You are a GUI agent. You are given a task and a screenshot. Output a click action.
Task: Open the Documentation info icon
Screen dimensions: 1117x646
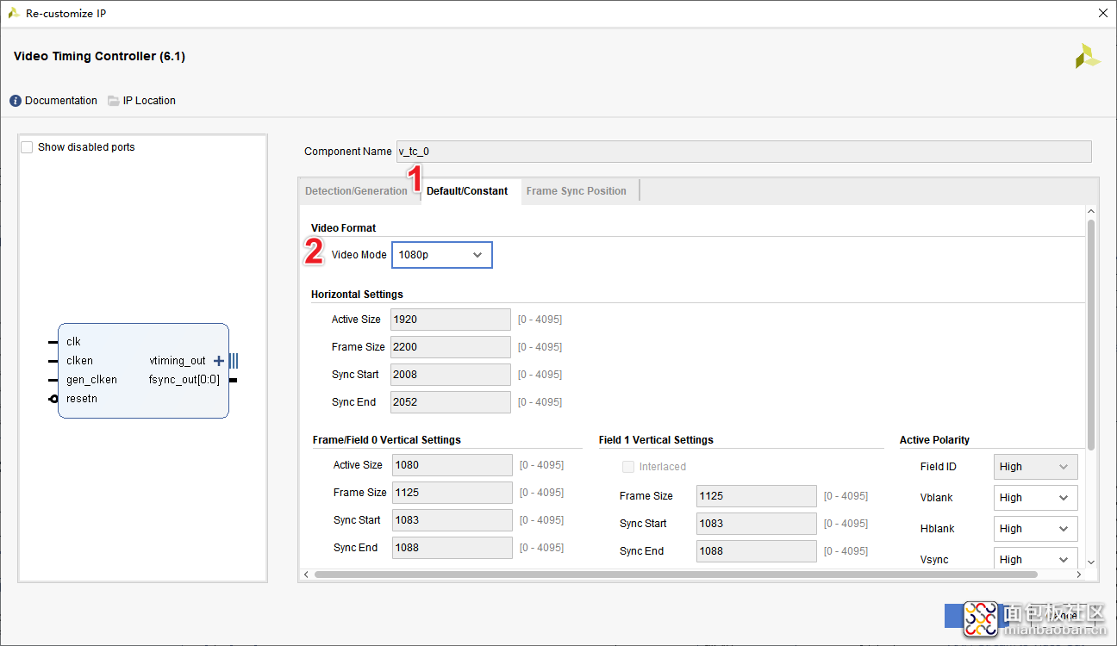pyautogui.click(x=16, y=101)
